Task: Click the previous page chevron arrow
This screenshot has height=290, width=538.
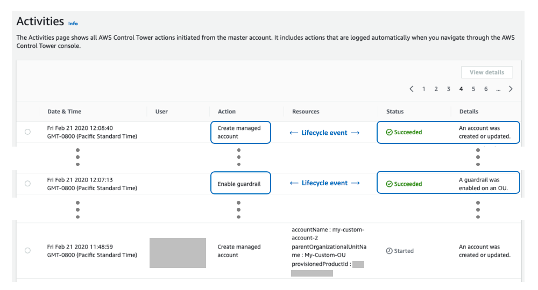Action: click(x=412, y=89)
